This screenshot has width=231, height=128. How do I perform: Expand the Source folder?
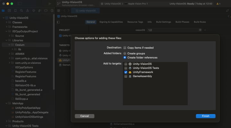9,36
